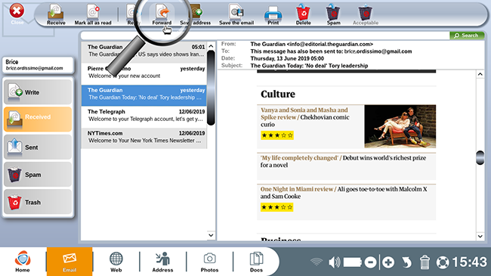Open the Sent folder
The height and width of the screenshot is (276, 491).
click(38, 147)
